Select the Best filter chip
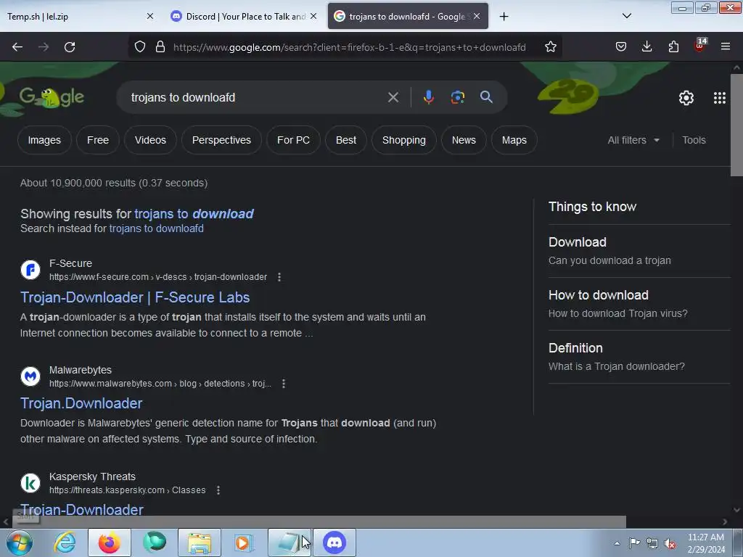Image resolution: width=743 pixels, height=557 pixels. click(x=346, y=140)
